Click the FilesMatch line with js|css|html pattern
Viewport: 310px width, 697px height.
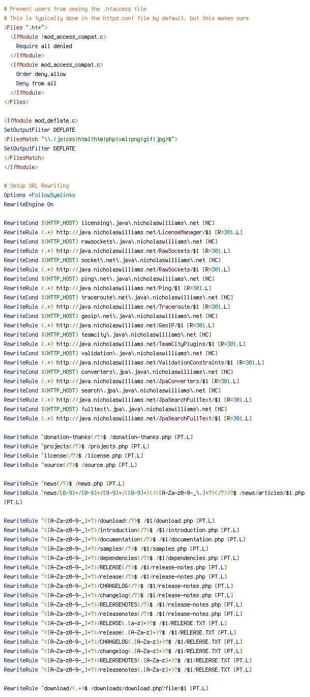(90, 139)
